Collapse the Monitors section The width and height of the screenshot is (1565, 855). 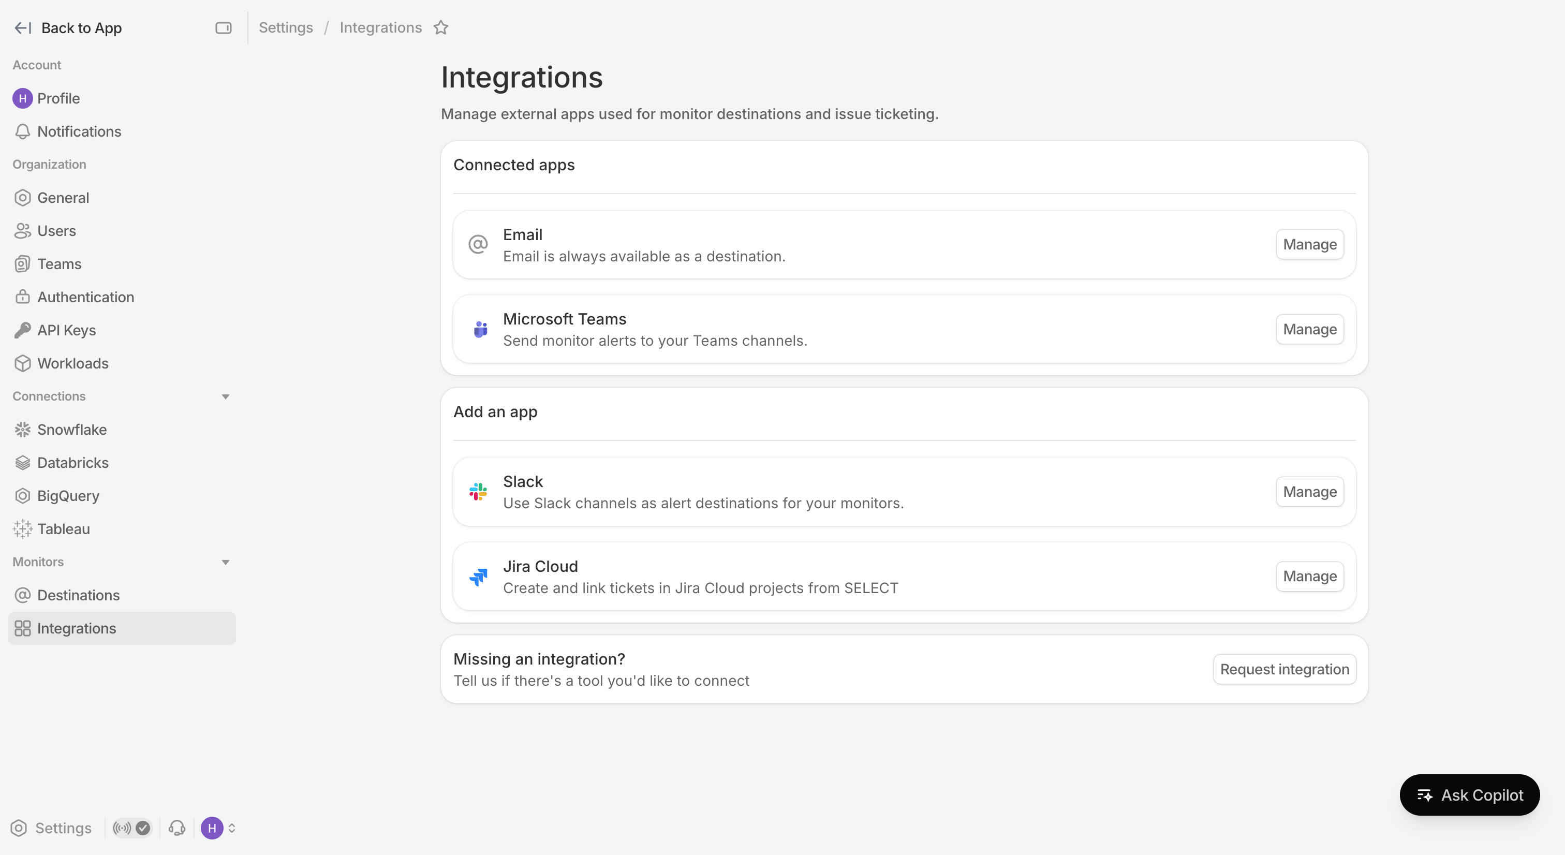(x=226, y=562)
